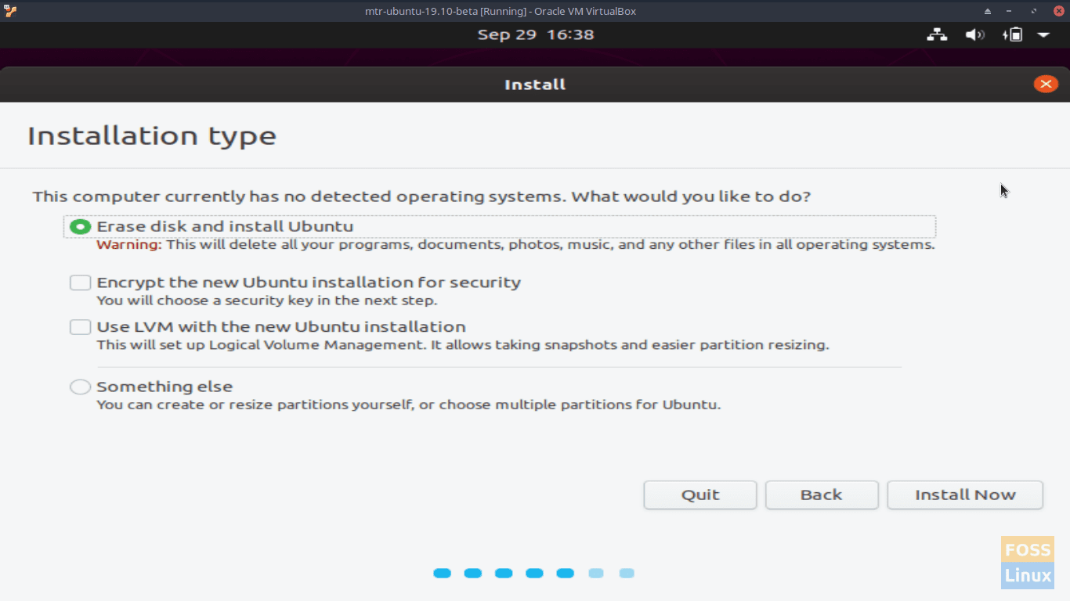This screenshot has width=1070, height=601.
Task: Click 'You will choose a security key' description
Action: click(x=267, y=300)
